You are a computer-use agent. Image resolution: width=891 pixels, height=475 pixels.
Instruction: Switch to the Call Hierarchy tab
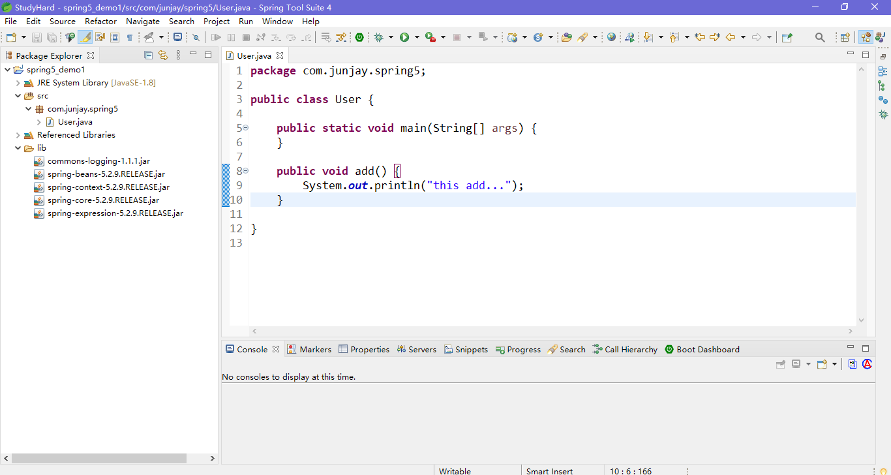(625, 349)
